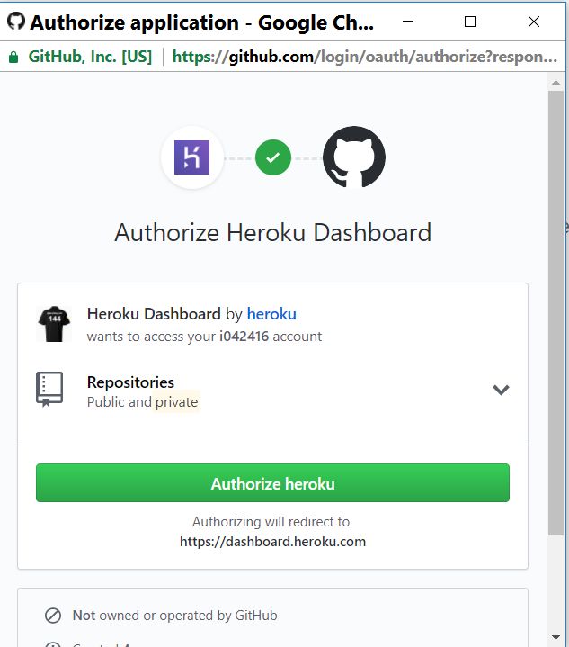This screenshot has width=569, height=647.
Task: Click the green checkmark connection icon
Action: (273, 157)
